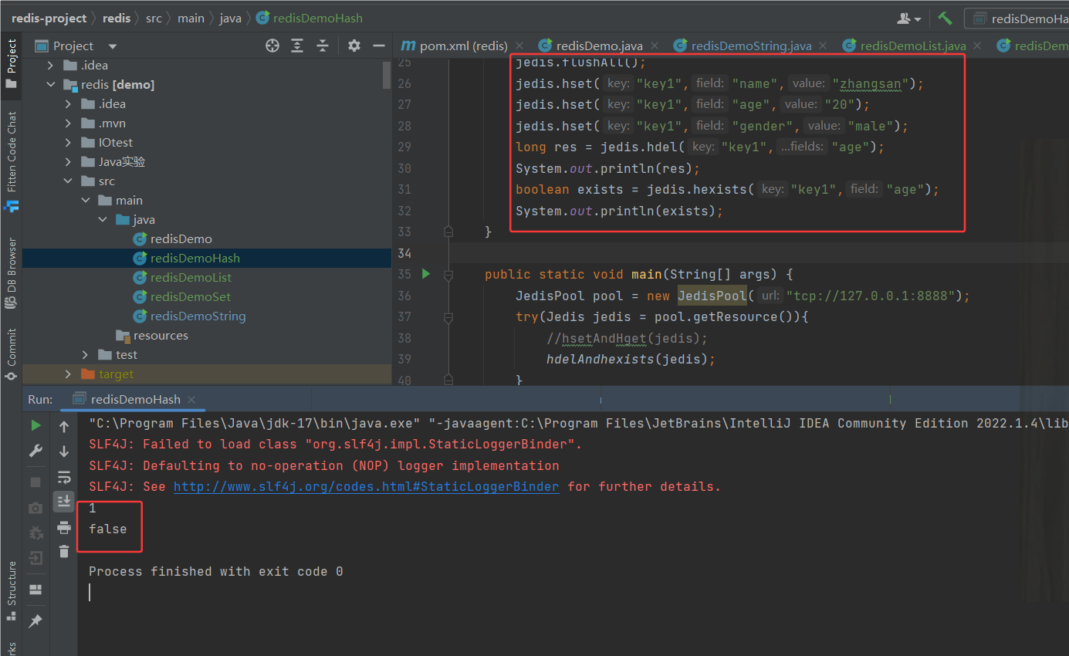
Task: Build project with hammer icon
Action: (x=945, y=18)
